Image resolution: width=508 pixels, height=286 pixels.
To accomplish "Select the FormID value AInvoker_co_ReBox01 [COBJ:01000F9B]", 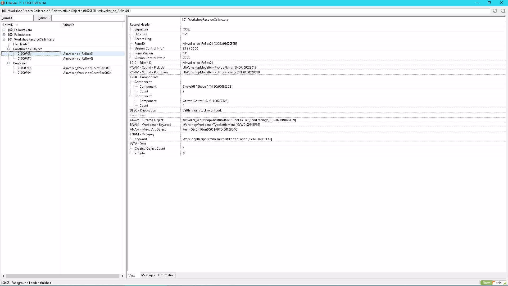I will (210, 44).
